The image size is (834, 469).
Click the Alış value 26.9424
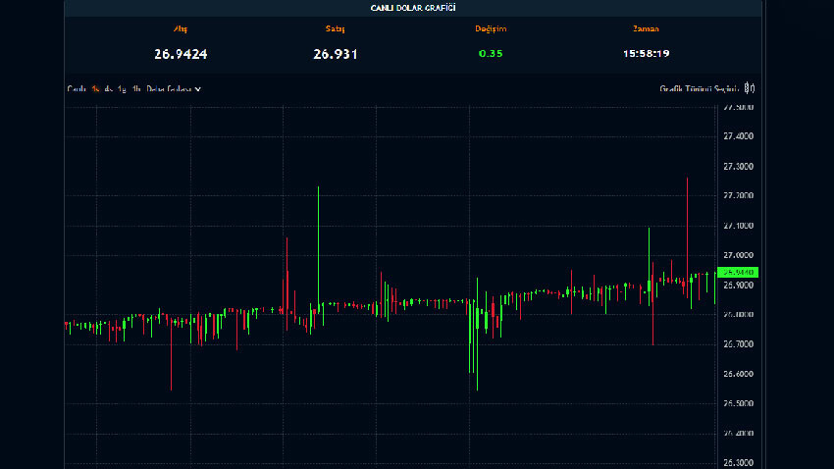tap(181, 54)
